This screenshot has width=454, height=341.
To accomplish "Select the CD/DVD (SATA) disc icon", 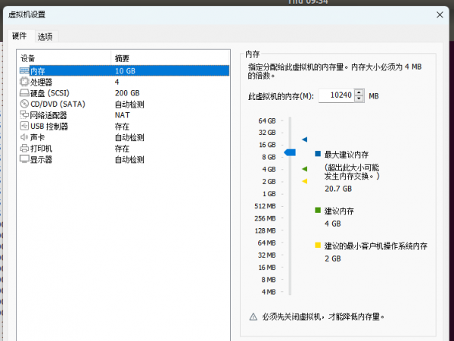I will [x=24, y=105].
